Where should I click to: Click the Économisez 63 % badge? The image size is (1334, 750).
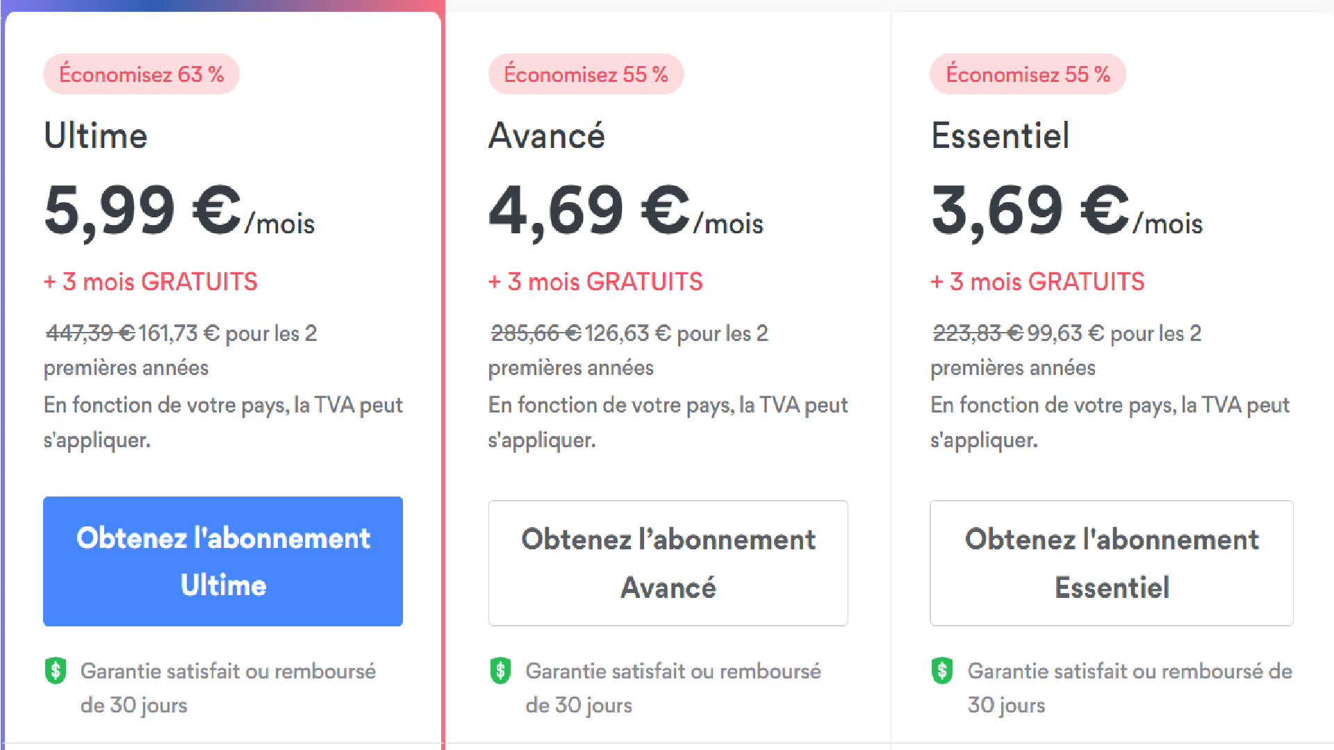click(x=141, y=74)
